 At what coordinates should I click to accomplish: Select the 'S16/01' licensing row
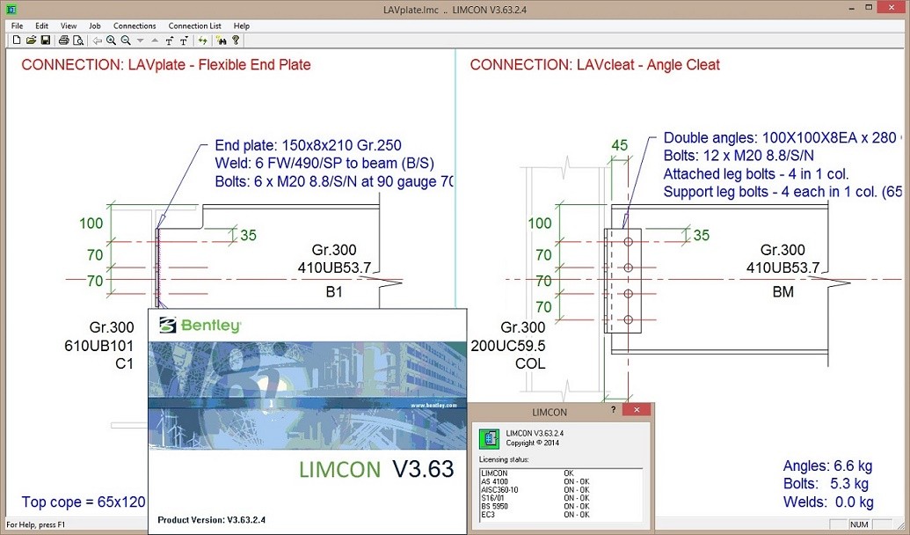561,498
